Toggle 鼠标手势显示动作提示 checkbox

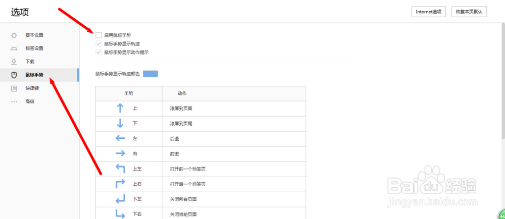(x=98, y=52)
